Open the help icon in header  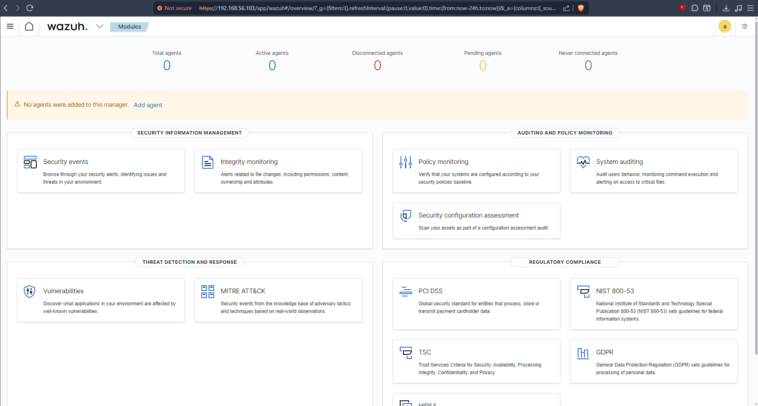(745, 26)
